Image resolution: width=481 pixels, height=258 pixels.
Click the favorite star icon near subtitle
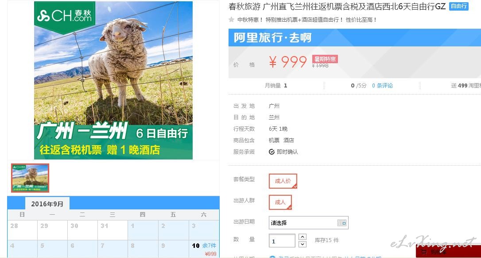(x=231, y=19)
